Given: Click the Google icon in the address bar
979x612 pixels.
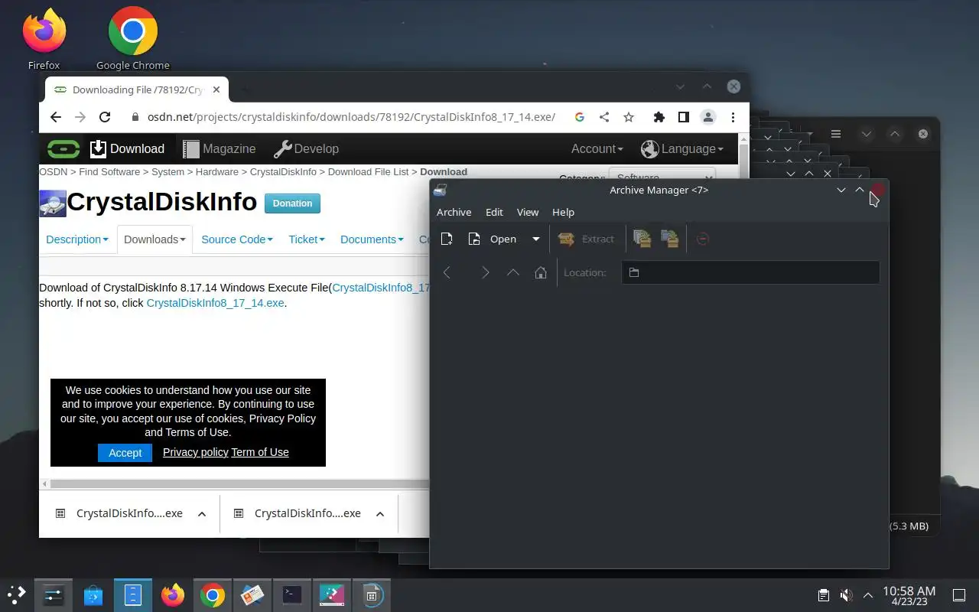Looking at the screenshot, I should coord(580,117).
